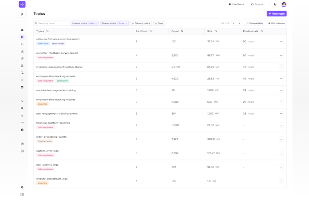This screenshot has width=309, height=200.
Task: Toggle the sidebar collapse switch at bottom
Action: pos(22,195)
